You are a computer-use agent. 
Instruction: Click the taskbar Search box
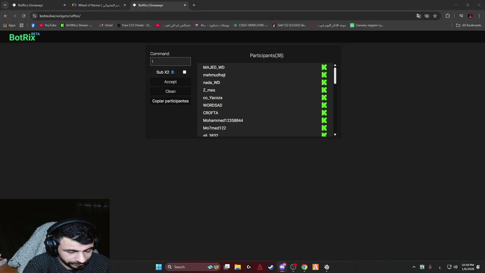(193, 267)
